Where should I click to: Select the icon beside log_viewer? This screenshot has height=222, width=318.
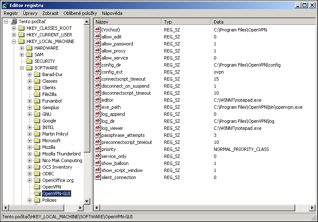[x=98, y=128]
